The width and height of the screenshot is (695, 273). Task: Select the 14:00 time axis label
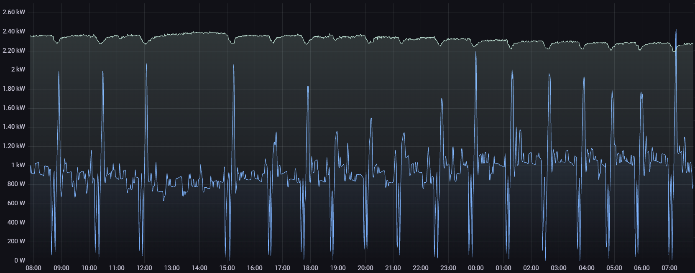199,268
